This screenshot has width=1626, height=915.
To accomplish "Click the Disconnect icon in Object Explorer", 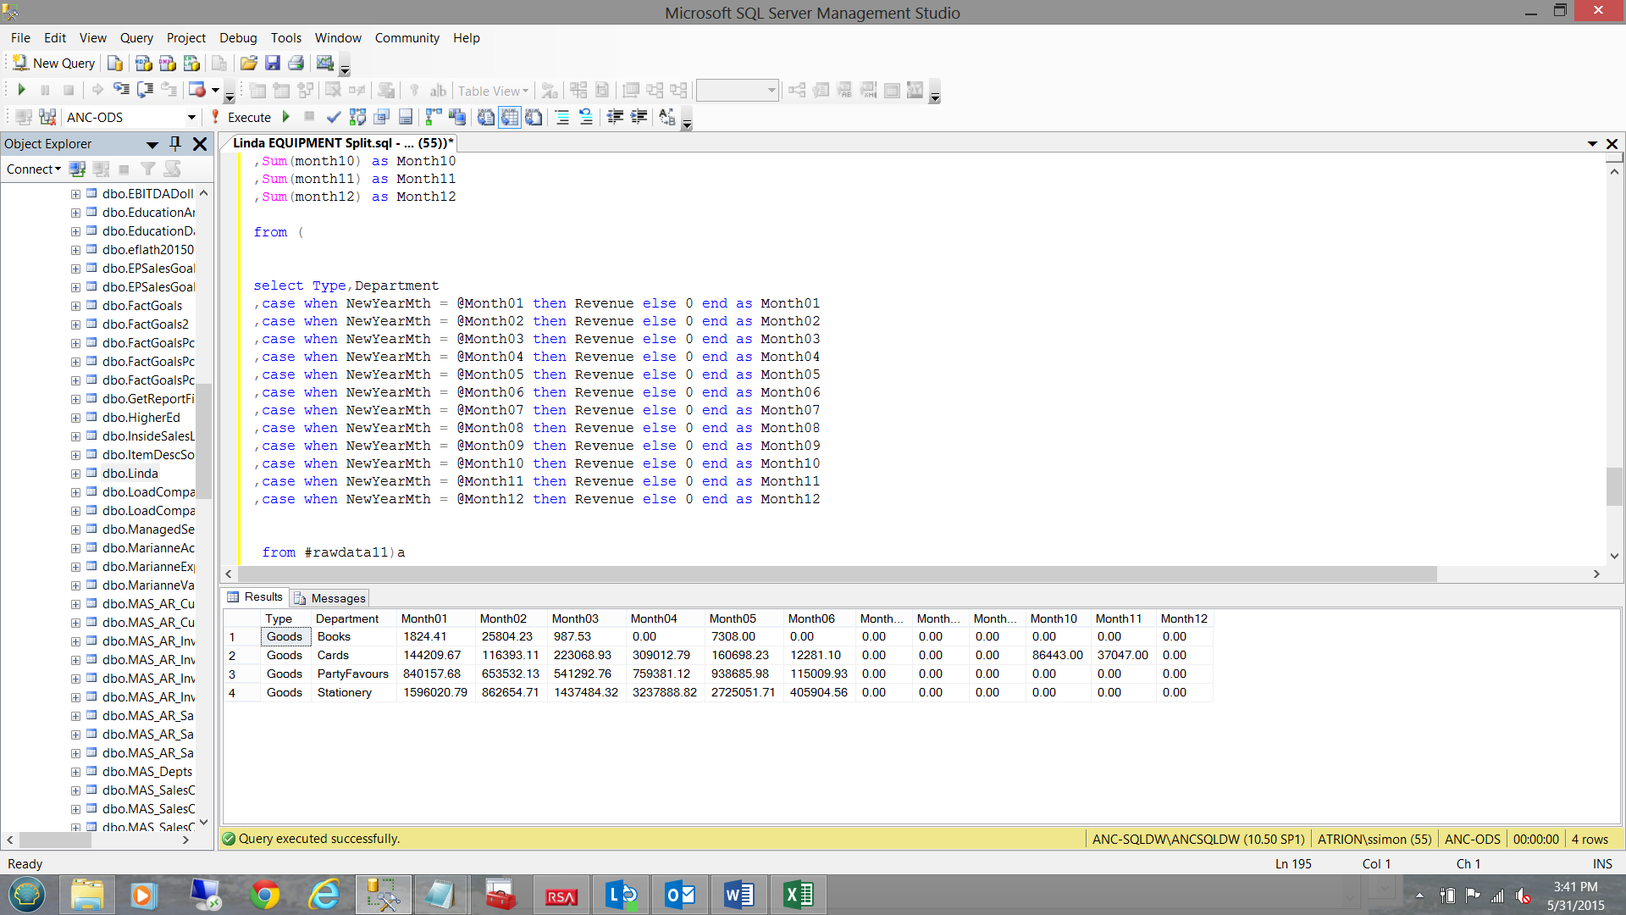I will tap(102, 169).
